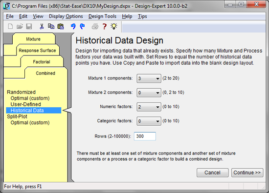Click the light bulb Tips icon
Screen dimensions: 269x193
114,26
